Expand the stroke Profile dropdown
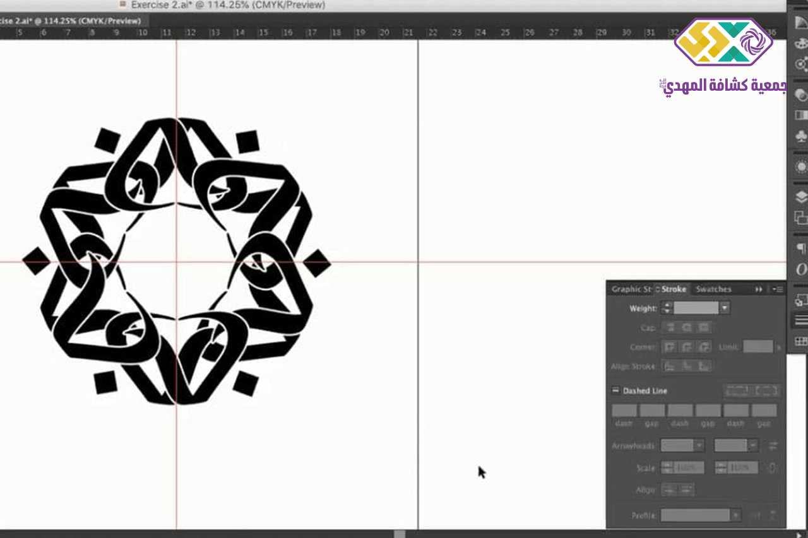 735,515
